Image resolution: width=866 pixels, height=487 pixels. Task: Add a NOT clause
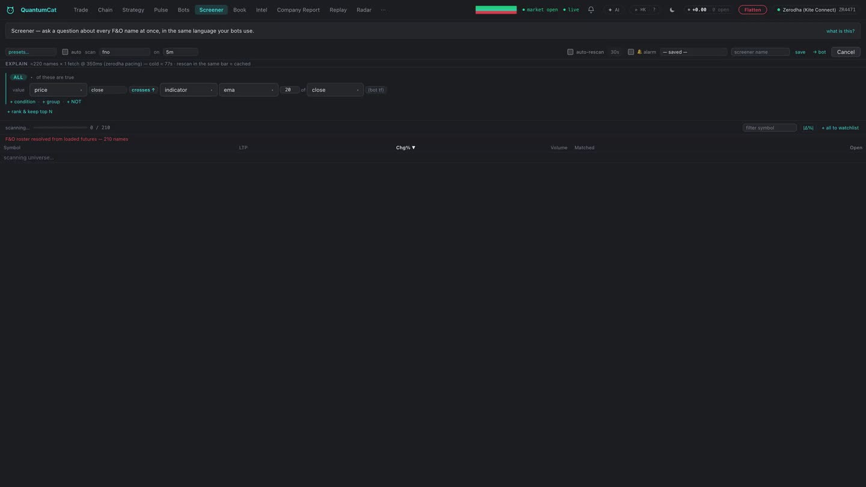(x=74, y=102)
